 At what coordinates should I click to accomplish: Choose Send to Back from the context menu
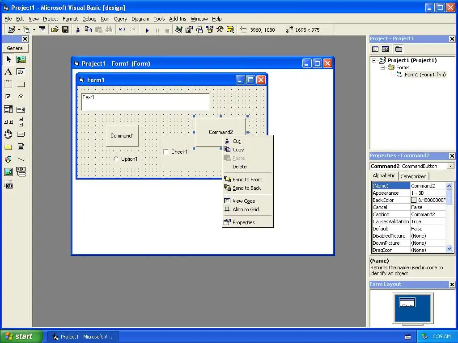[248, 188]
